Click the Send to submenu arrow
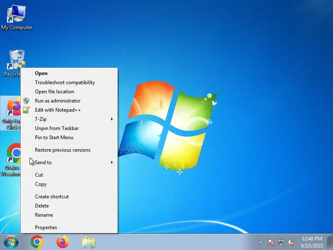 [112, 162]
